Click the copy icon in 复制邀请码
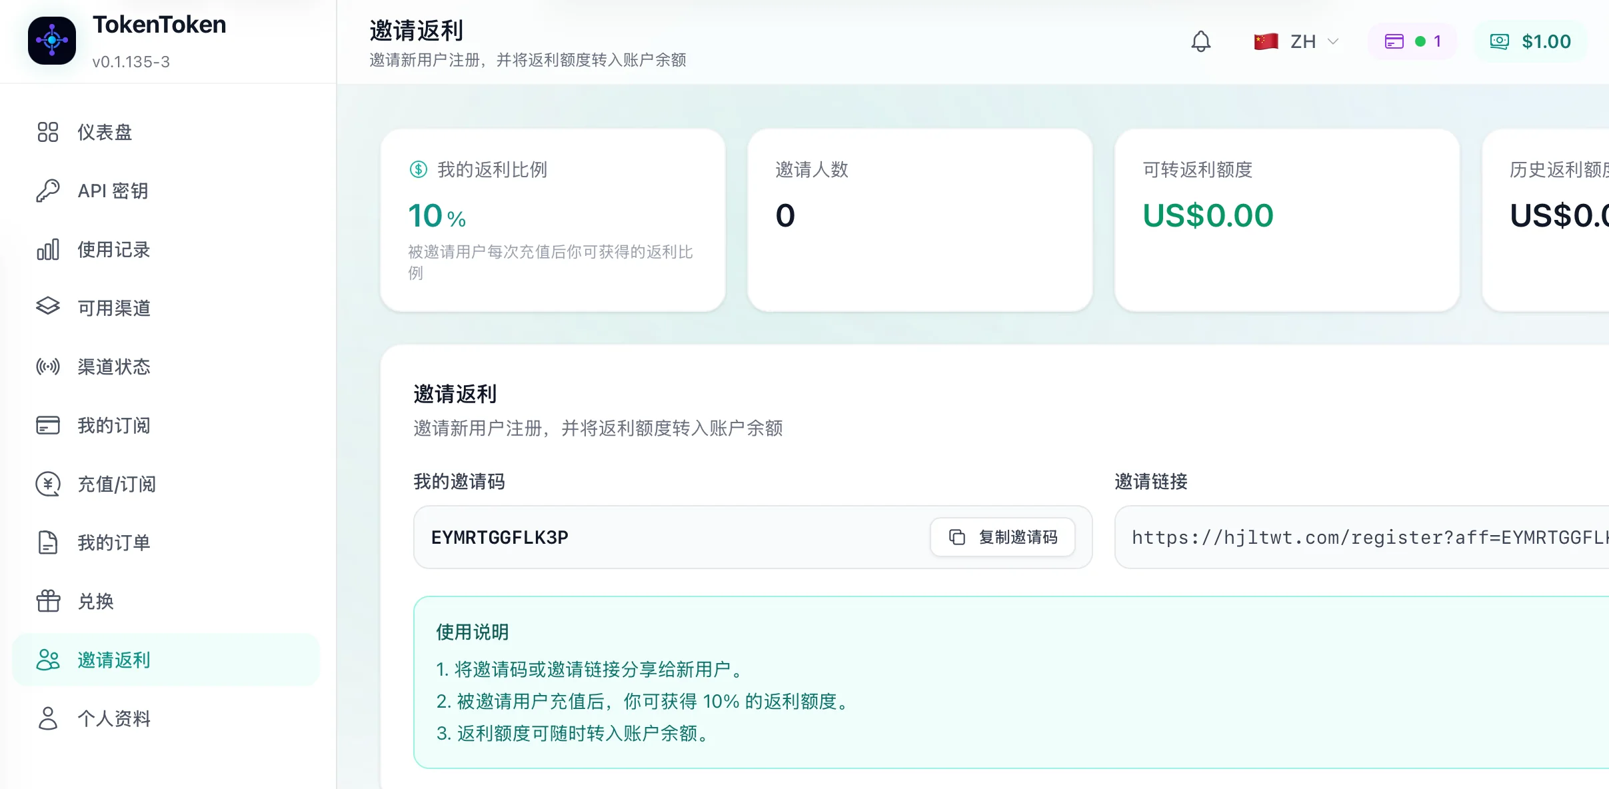Viewport: 1609px width, 789px height. point(957,537)
